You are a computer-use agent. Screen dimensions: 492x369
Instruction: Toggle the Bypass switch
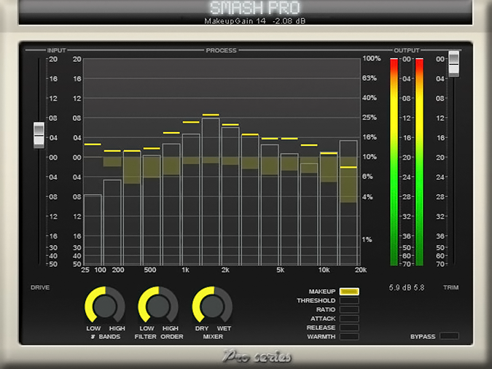click(449, 336)
